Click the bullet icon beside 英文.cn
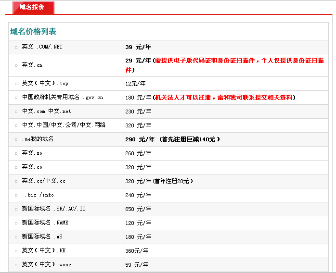Image resolution: width=336 pixels, height=273 pixels. (16, 65)
